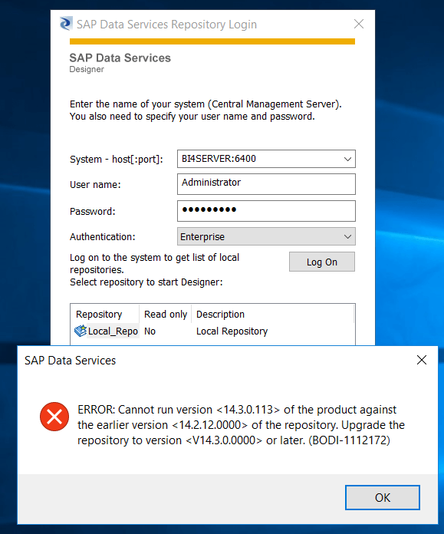The height and width of the screenshot is (534, 444).
Task: Click the Repository column header
Action: coord(105,314)
